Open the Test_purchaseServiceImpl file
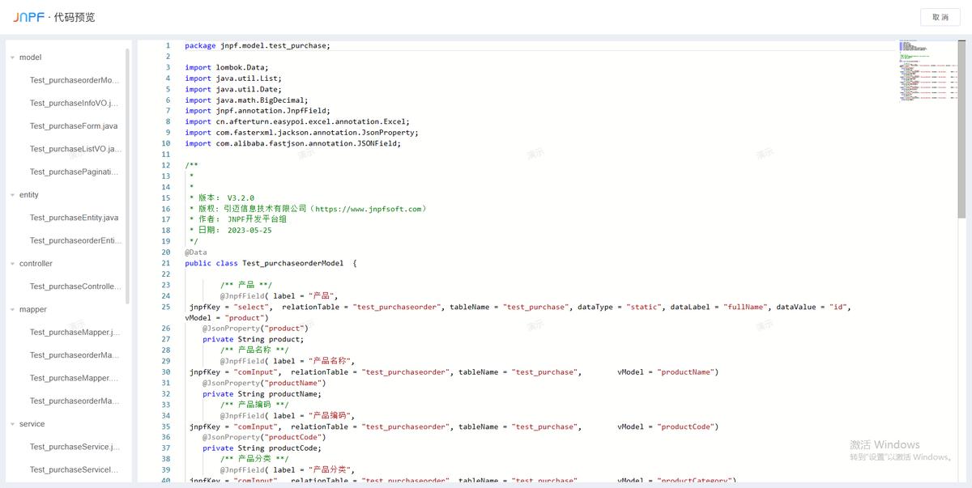 (75, 469)
